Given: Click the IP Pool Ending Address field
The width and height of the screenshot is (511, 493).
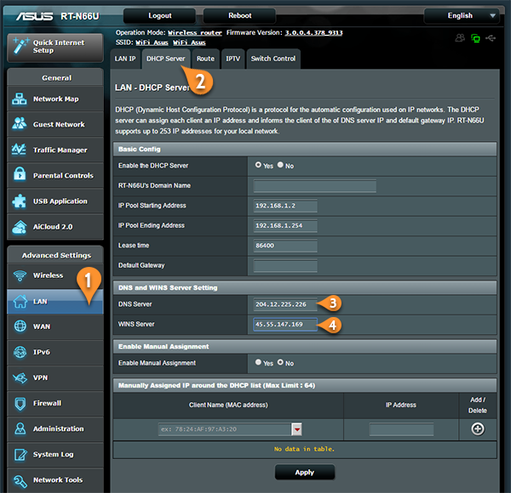Looking at the screenshot, I should (285, 226).
